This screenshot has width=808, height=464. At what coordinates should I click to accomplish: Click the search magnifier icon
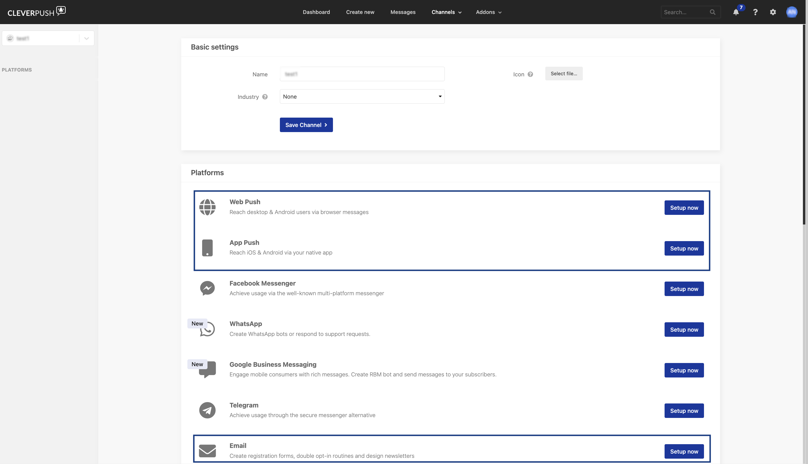coord(713,12)
